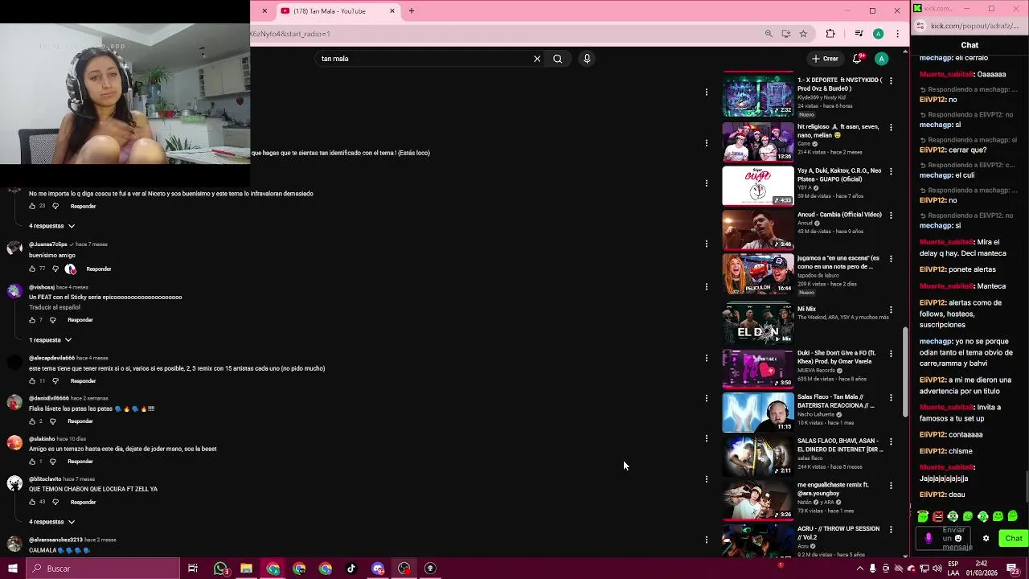Dislike the comment by @vishosaj

(x=53, y=320)
